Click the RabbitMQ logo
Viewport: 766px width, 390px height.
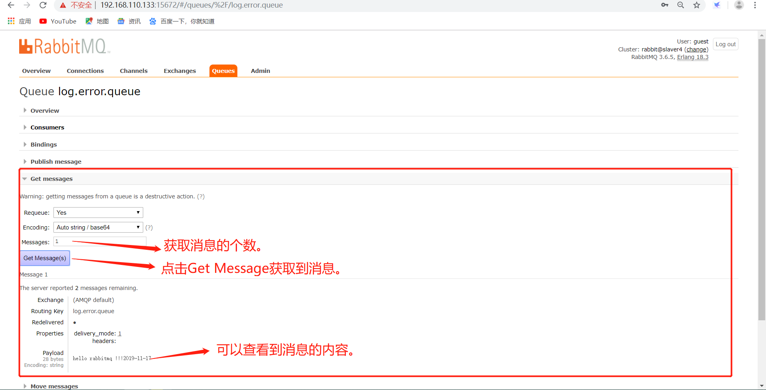[x=65, y=46]
